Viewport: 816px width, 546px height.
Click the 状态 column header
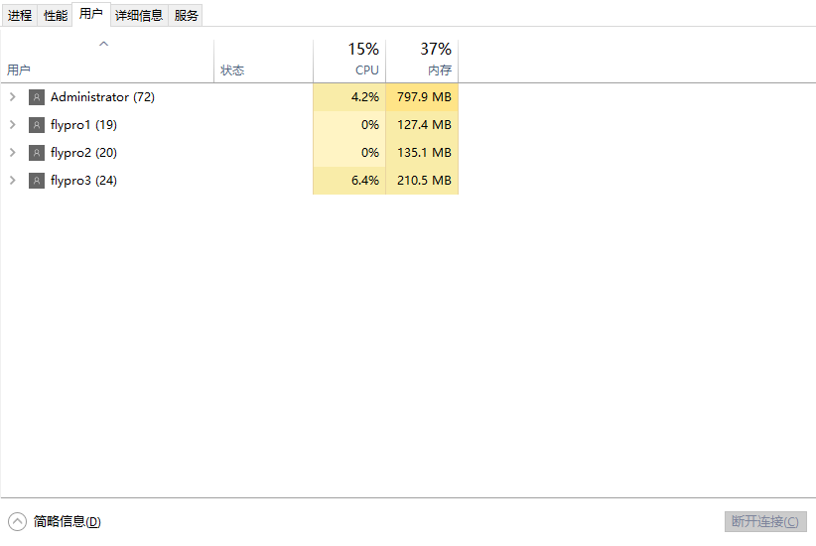232,70
